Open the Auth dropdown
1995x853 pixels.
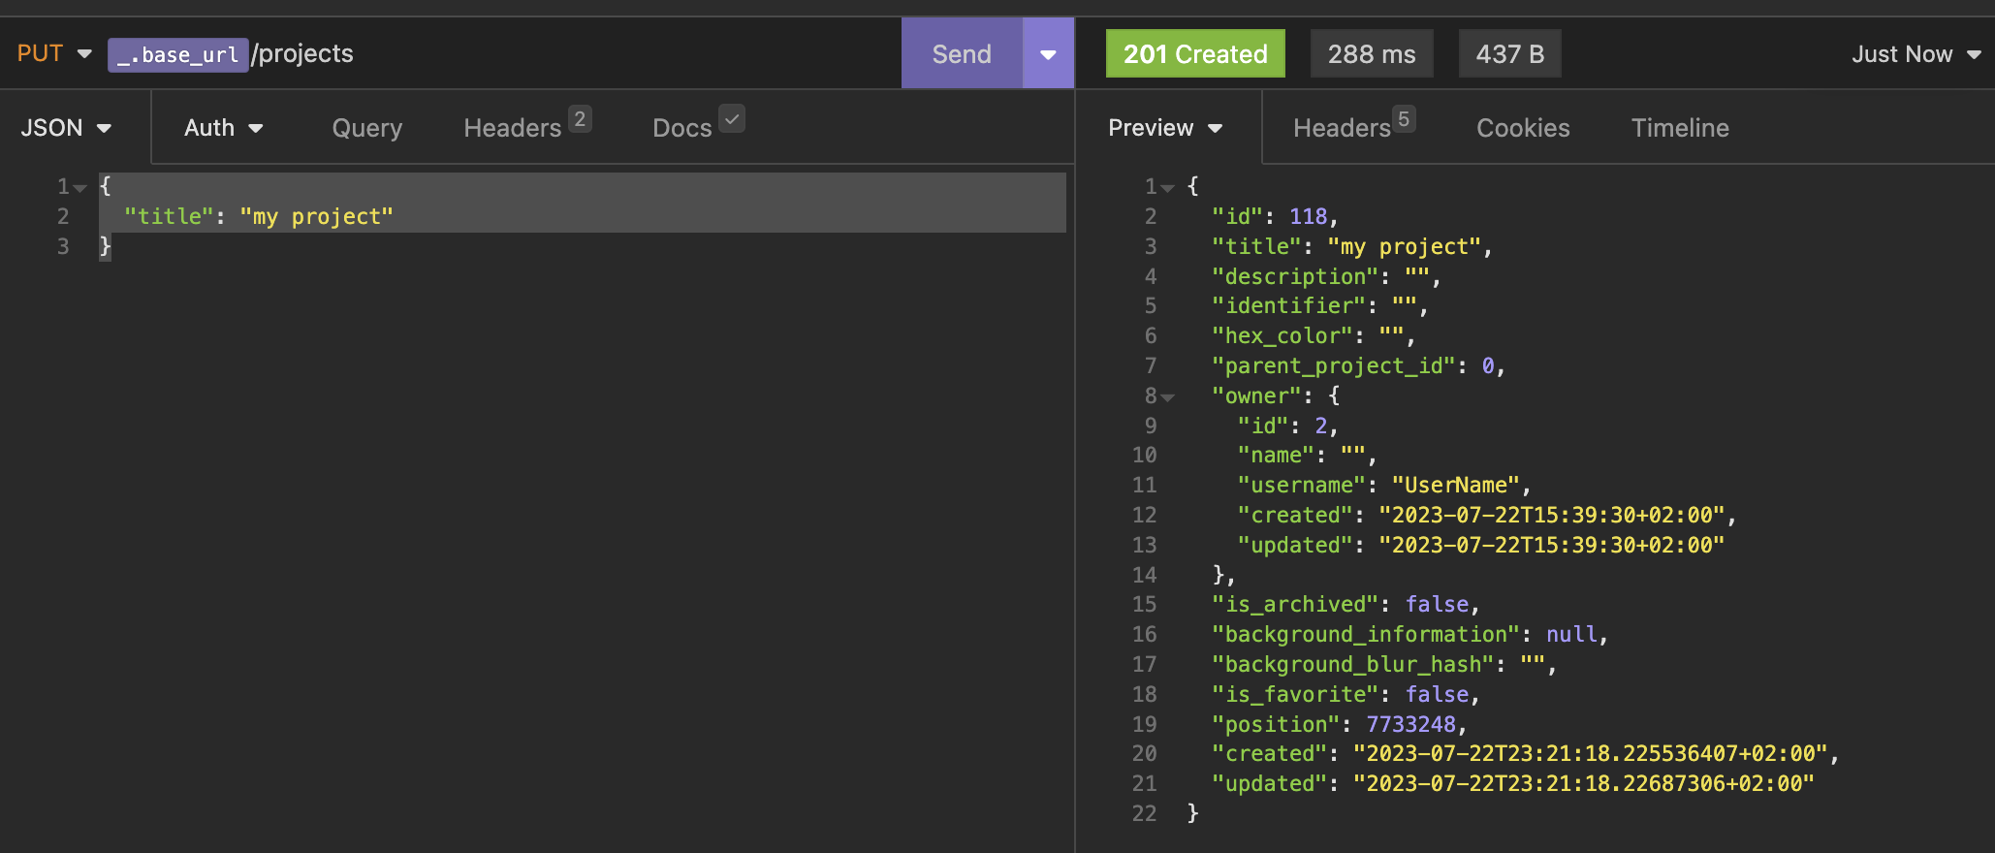(224, 128)
